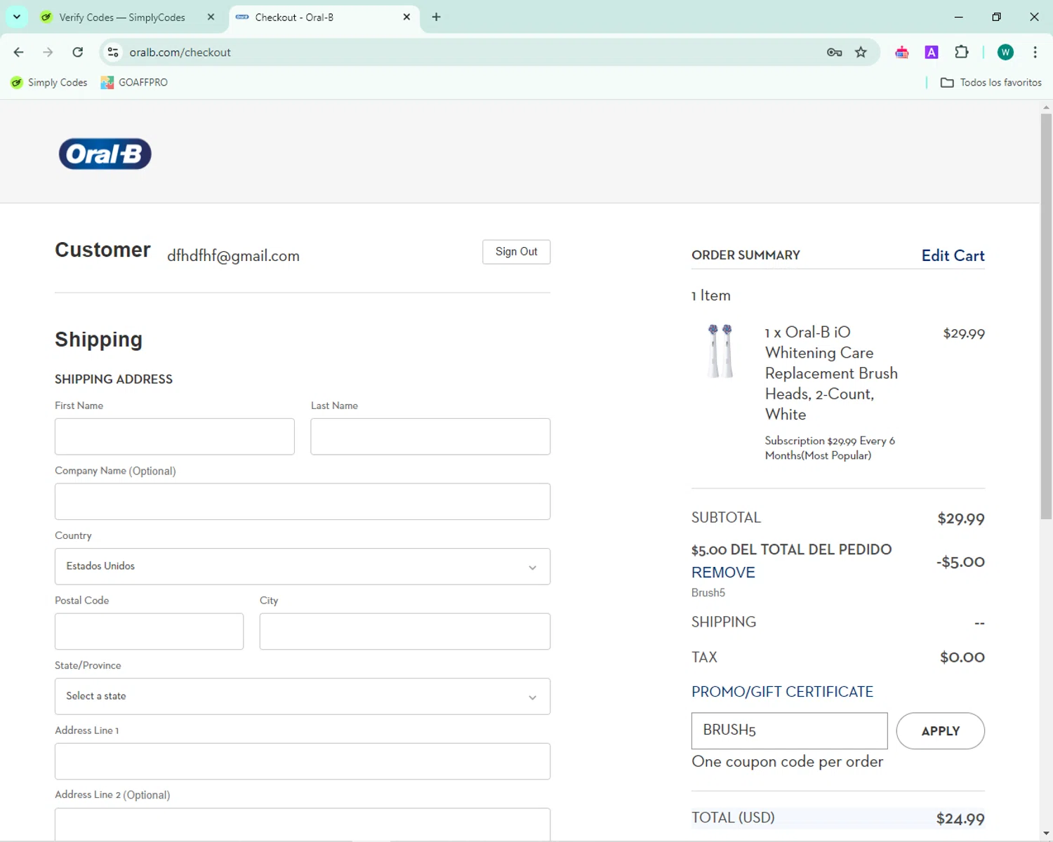This screenshot has width=1053, height=842.
Task: Expand the Select a state dropdown
Action: pos(303,696)
